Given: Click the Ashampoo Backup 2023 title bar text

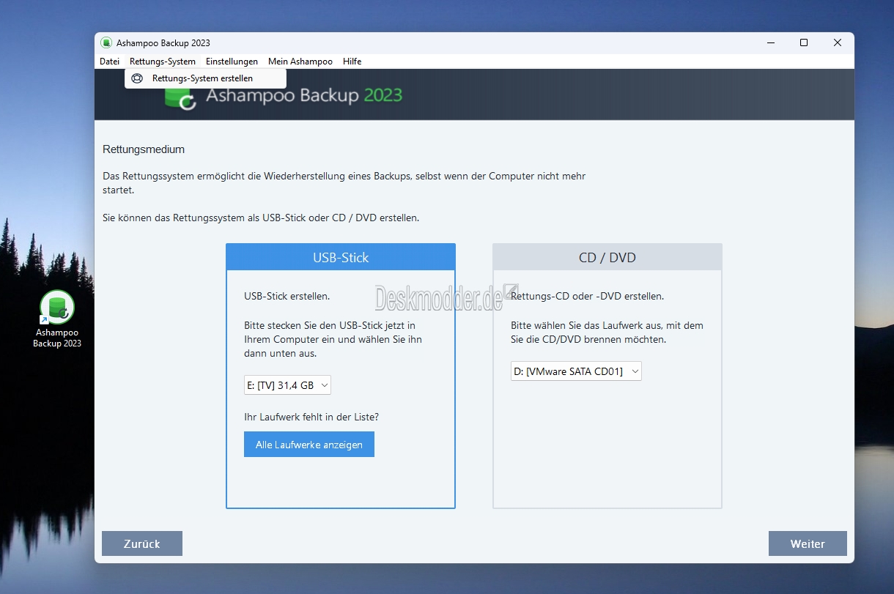Looking at the screenshot, I should click(163, 43).
